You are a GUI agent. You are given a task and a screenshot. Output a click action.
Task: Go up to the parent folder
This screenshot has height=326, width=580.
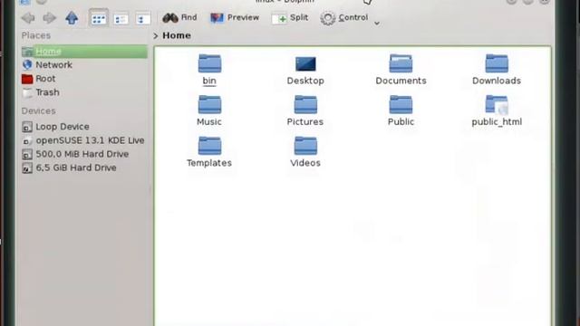point(72,18)
